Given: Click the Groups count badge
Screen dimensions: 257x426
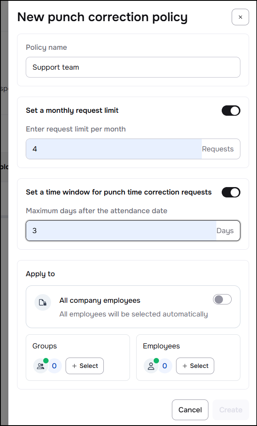Looking at the screenshot, I should tap(54, 366).
